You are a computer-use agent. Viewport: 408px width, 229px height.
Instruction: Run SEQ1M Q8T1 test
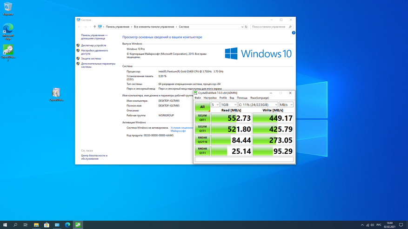202,118
